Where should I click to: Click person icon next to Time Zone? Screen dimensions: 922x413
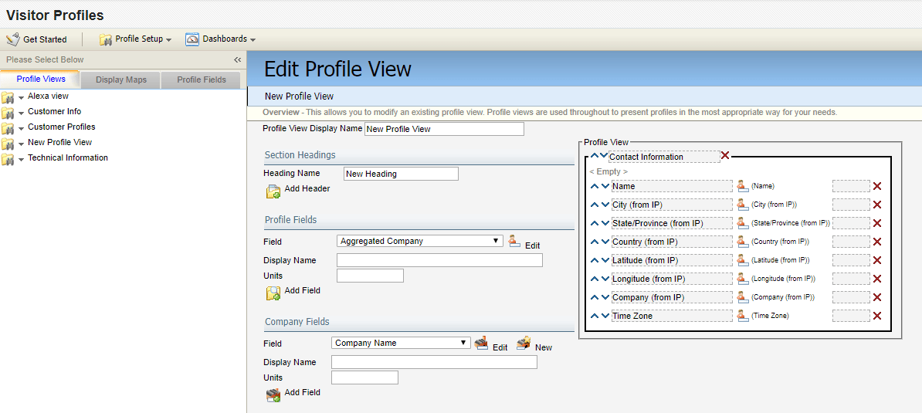click(x=743, y=316)
